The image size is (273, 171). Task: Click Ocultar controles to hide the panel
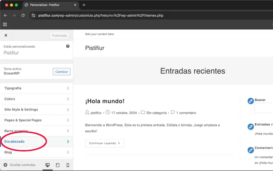[x=19, y=165]
